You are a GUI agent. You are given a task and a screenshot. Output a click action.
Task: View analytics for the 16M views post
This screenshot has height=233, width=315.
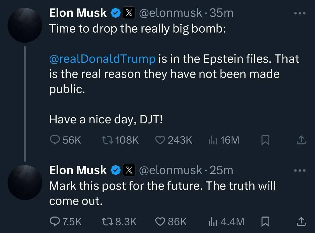click(x=213, y=140)
